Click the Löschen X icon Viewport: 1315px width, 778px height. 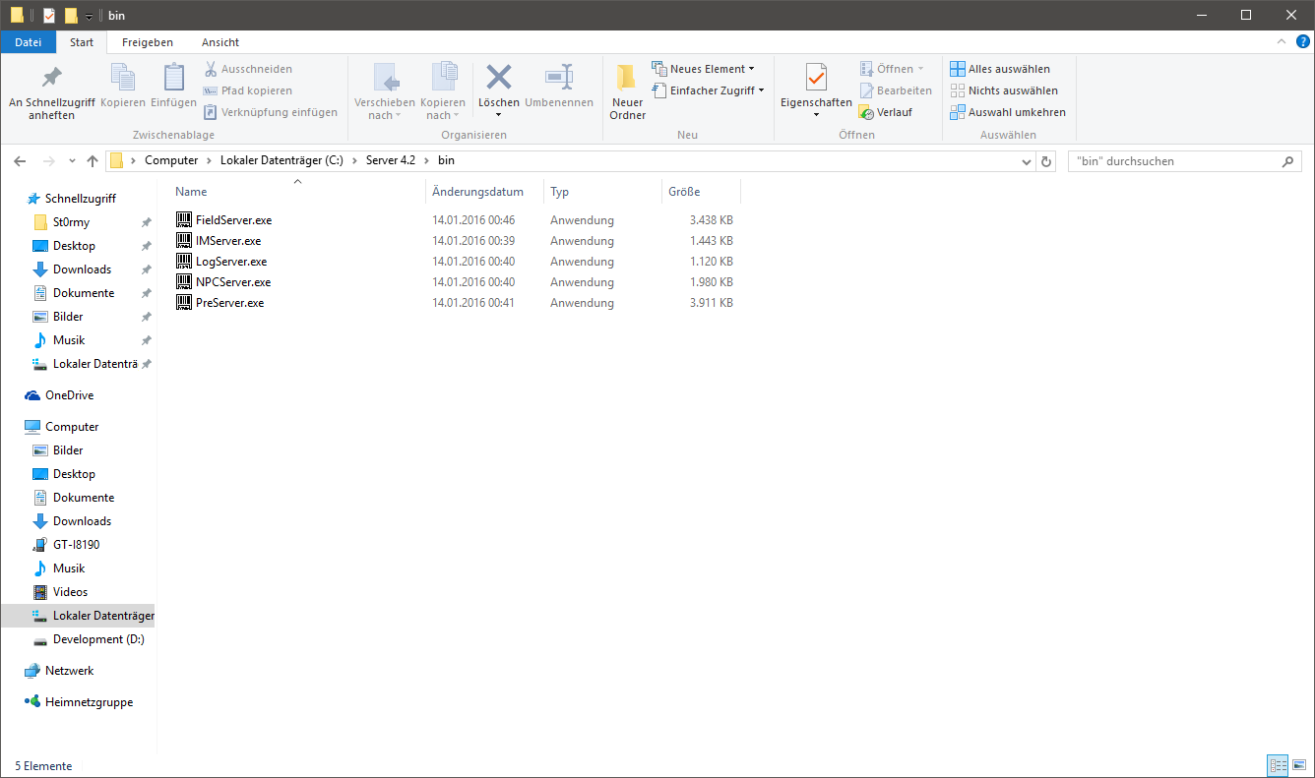coord(499,77)
